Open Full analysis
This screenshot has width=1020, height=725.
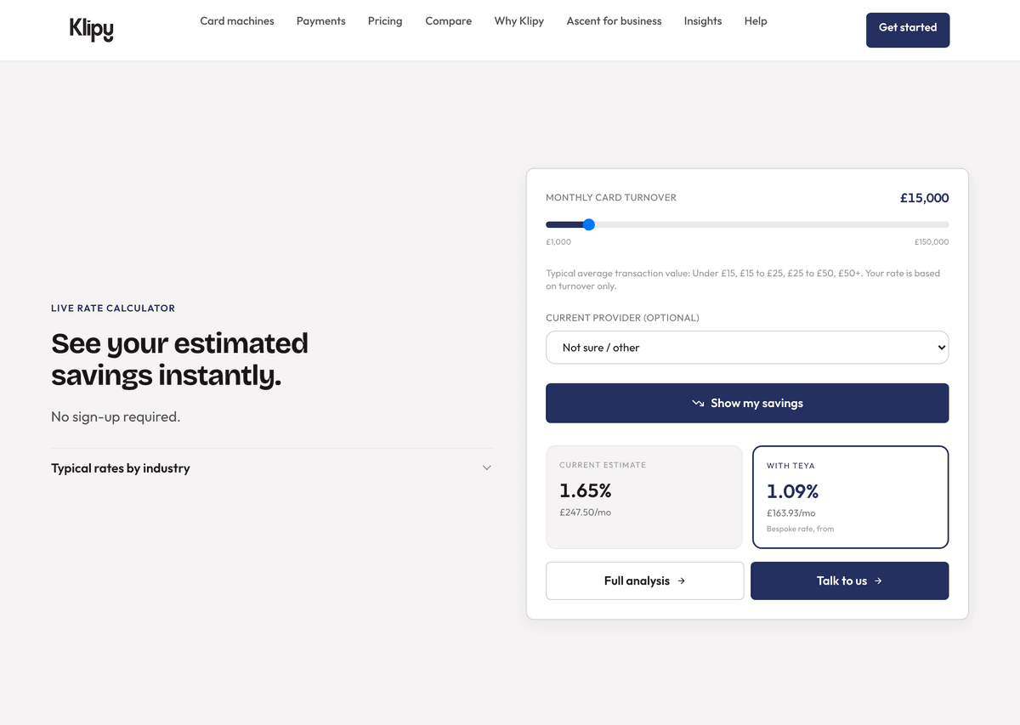644,581
